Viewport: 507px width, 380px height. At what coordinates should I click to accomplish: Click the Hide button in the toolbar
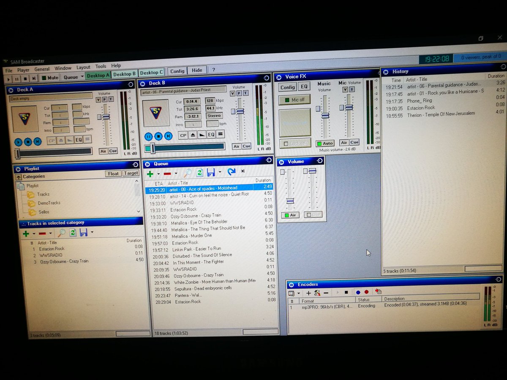tap(197, 70)
